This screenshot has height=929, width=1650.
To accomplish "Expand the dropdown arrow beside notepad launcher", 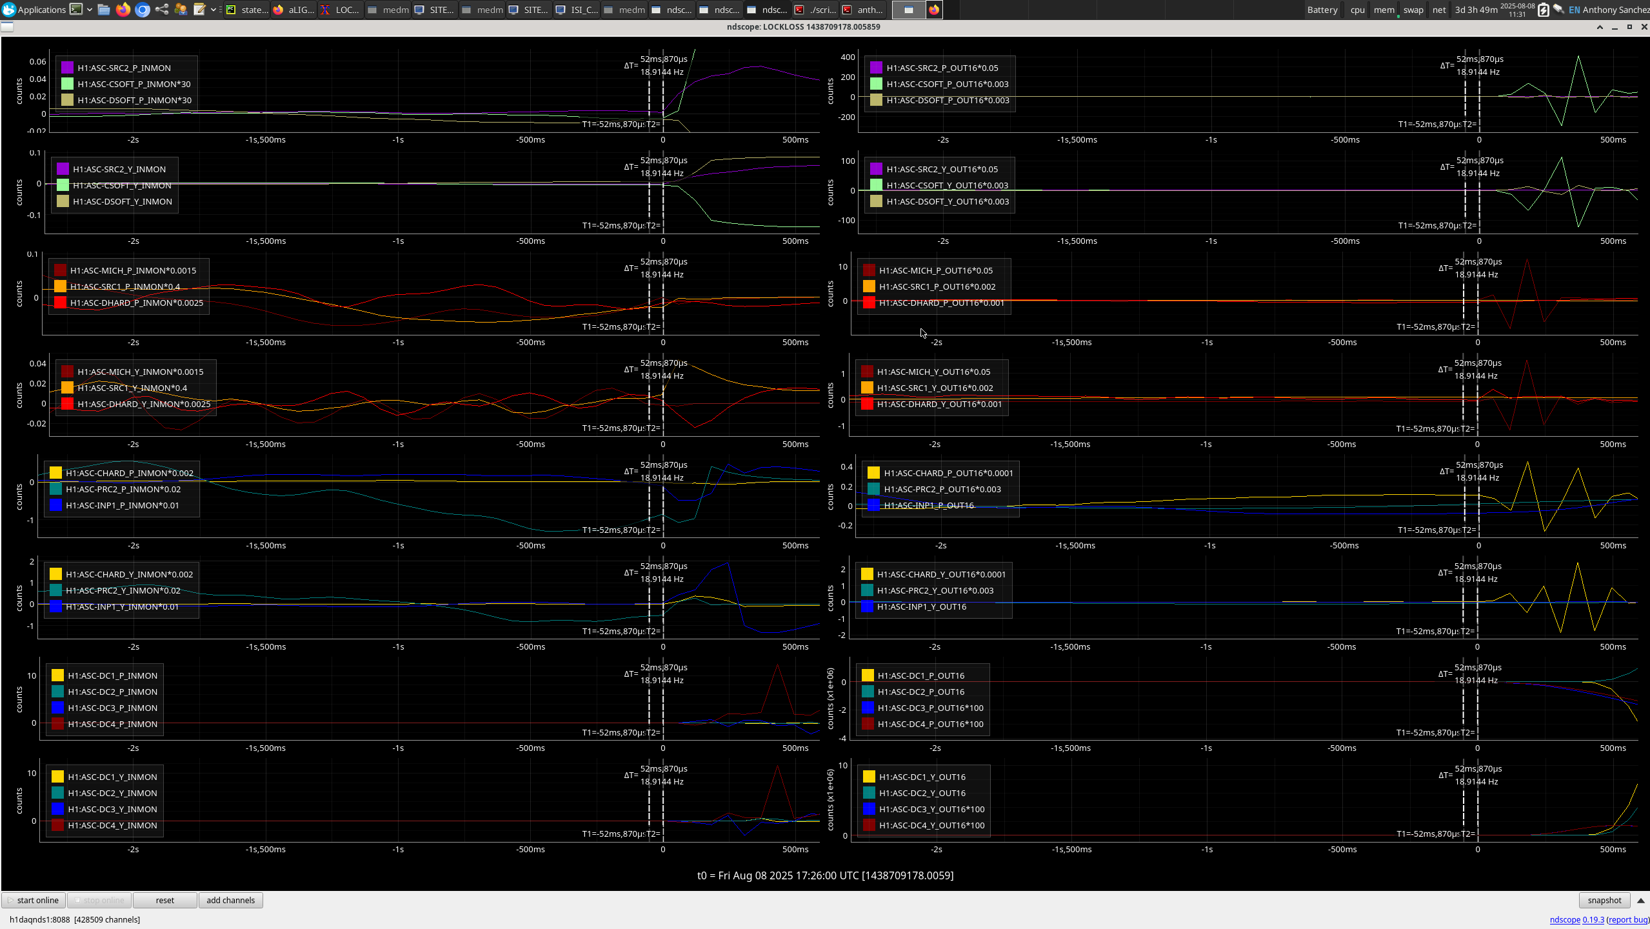I will 214,10.
